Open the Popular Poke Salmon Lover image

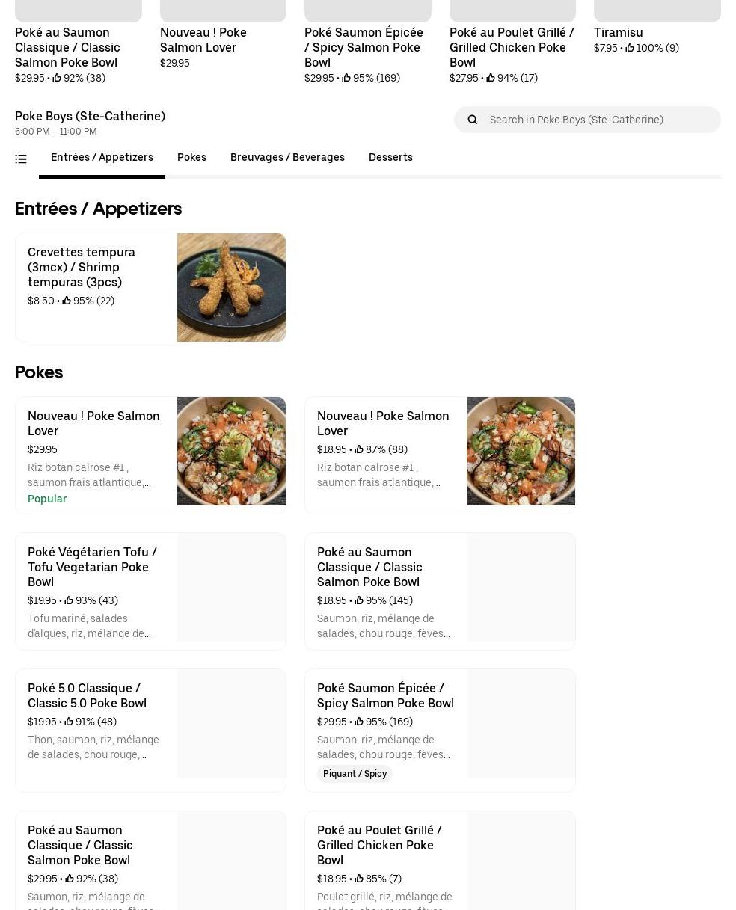pyautogui.click(x=231, y=451)
